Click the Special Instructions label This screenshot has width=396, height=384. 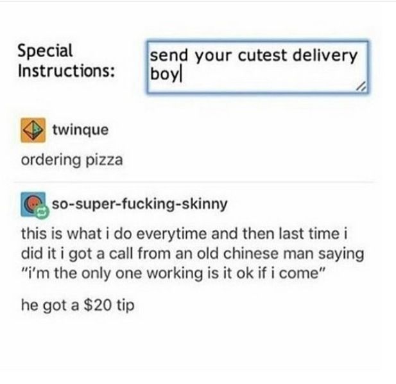pos(66,60)
